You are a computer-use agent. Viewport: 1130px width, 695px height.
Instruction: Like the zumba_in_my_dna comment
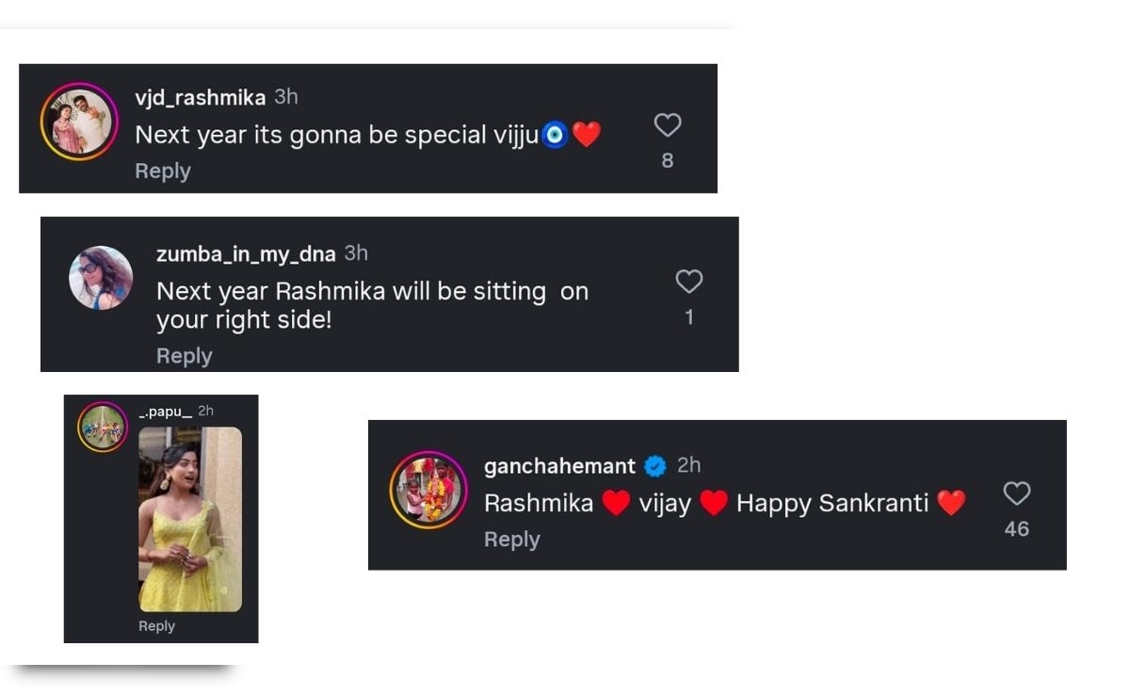click(689, 281)
